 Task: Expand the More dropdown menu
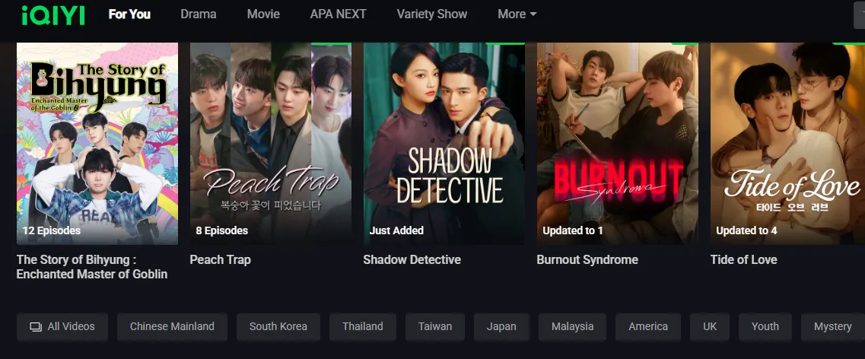tap(517, 14)
